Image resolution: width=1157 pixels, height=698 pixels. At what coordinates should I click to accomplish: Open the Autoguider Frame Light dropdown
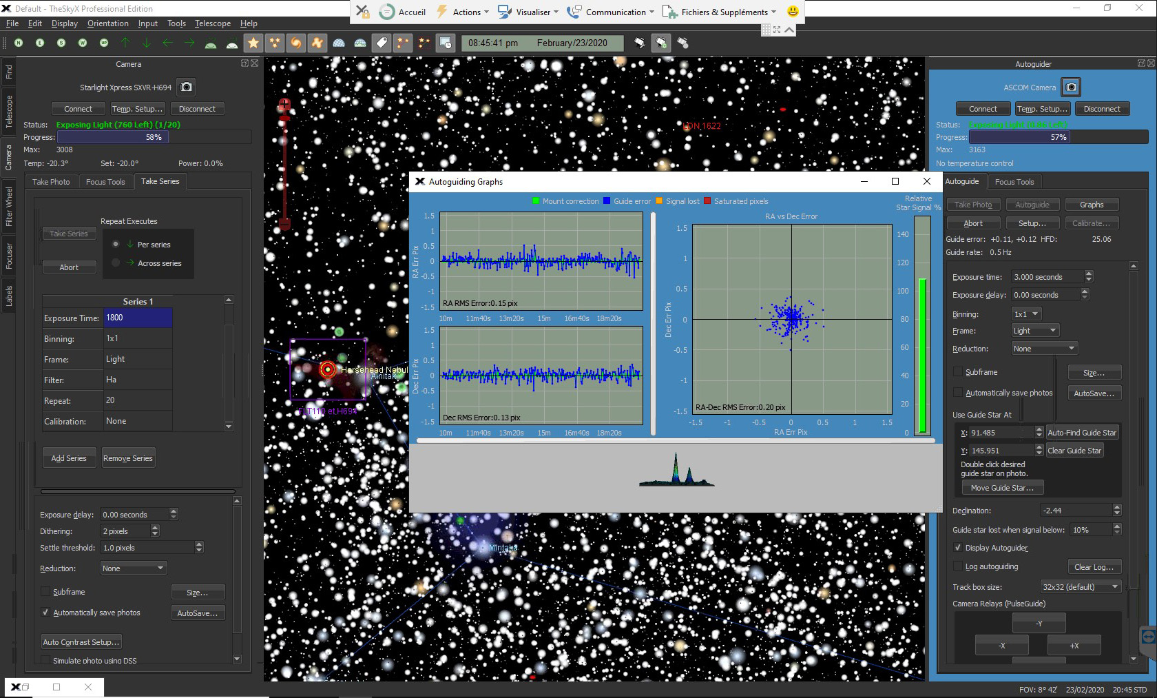[1034, 330]
